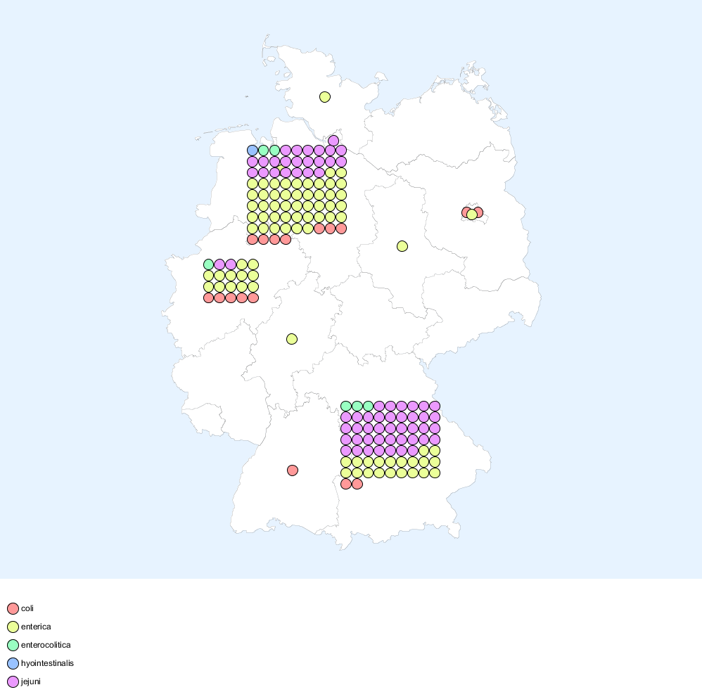Viewport: 702px width, 692px height.
Task: Click the green dot in the western cluster
Action: click(x=208, y=264)
